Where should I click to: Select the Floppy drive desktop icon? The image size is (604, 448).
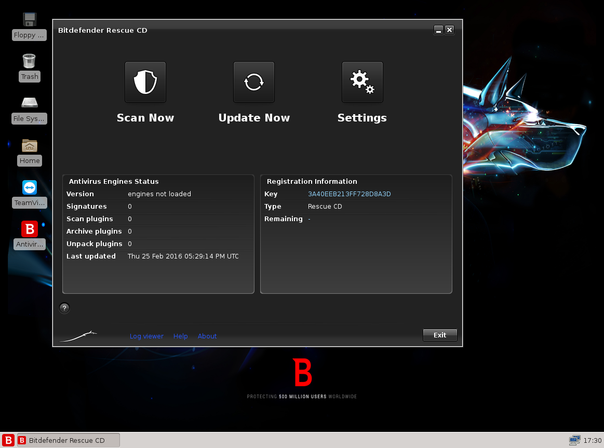(x=30, y=20)
